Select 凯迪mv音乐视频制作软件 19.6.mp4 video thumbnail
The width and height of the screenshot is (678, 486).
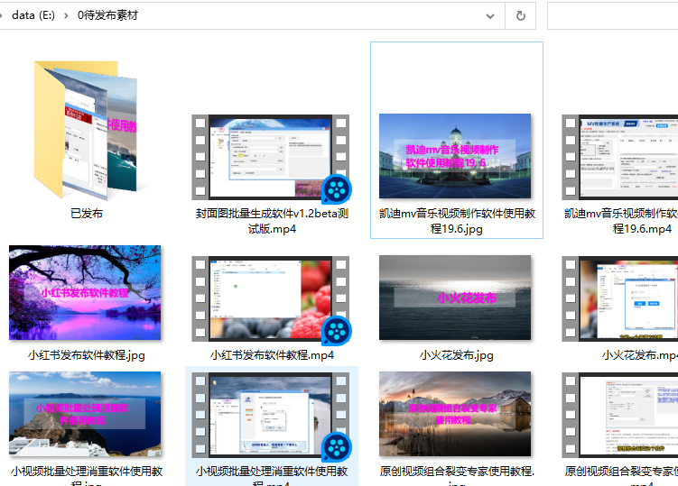point(619,157)
